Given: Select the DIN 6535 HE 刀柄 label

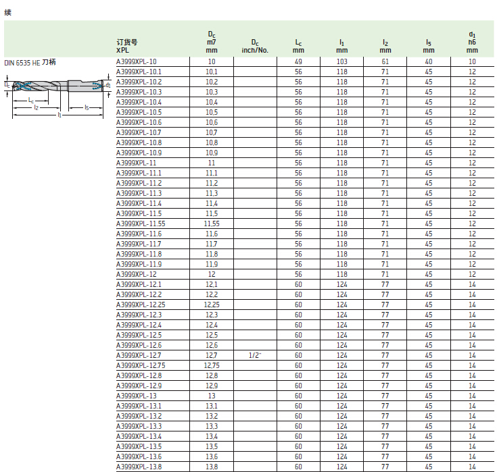Looking at the screenshot, I should click(x=30, y=62).
